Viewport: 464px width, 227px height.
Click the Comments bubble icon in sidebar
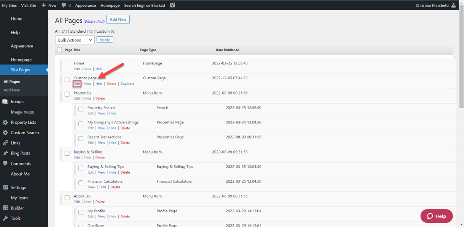coord(5,164)
